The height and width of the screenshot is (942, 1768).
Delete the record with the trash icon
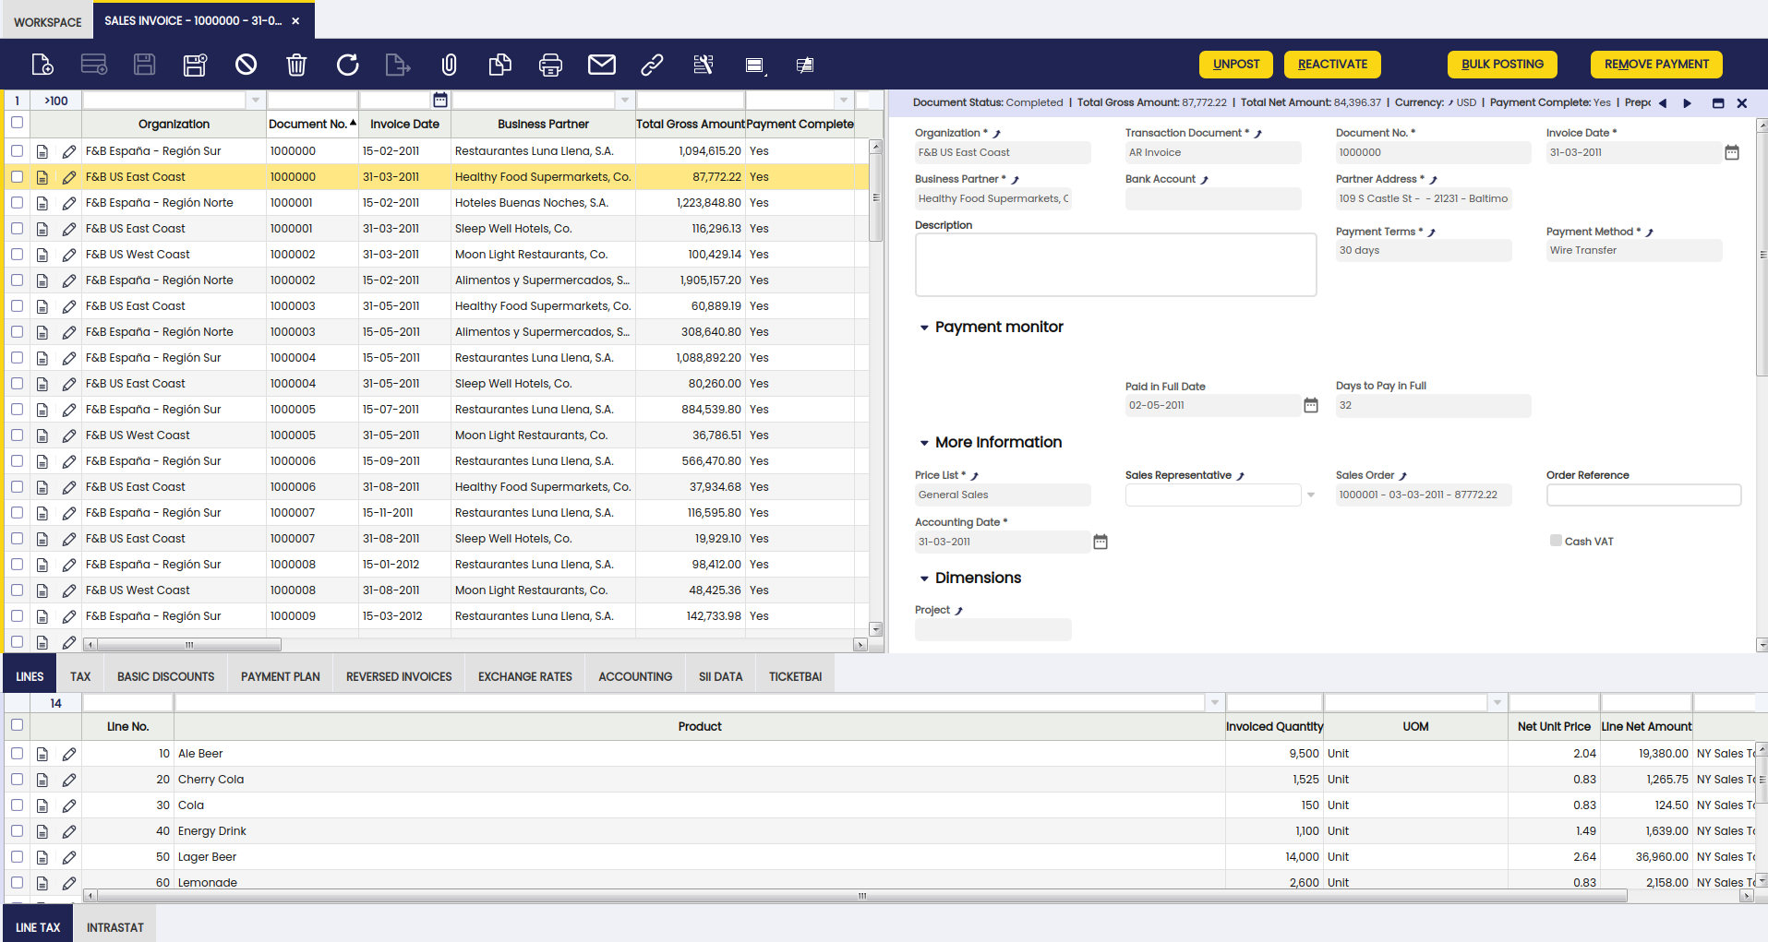point(296,65)
